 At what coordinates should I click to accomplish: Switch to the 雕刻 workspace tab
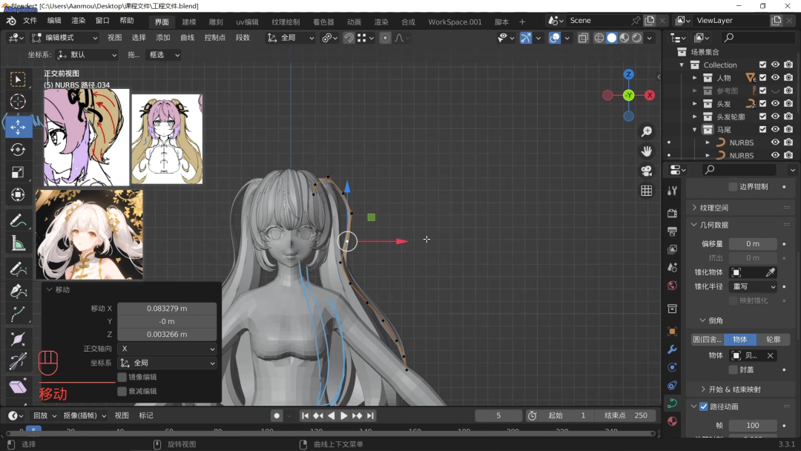coord(216,22)
